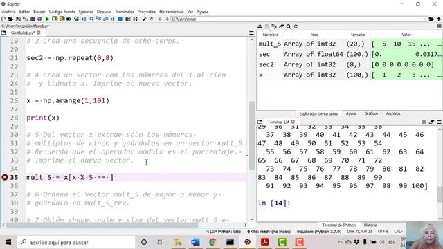Open the Ejecutar menu
Image resolution: width=443 pixels, height=249 pixels.
pyautogui.click(x=86, y=12)
